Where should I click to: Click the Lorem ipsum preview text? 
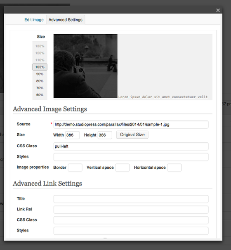point(163,97)
